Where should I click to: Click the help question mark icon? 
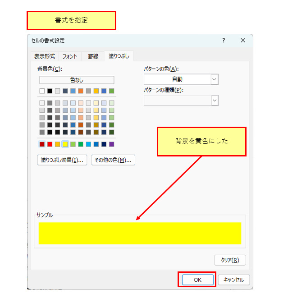224,41
